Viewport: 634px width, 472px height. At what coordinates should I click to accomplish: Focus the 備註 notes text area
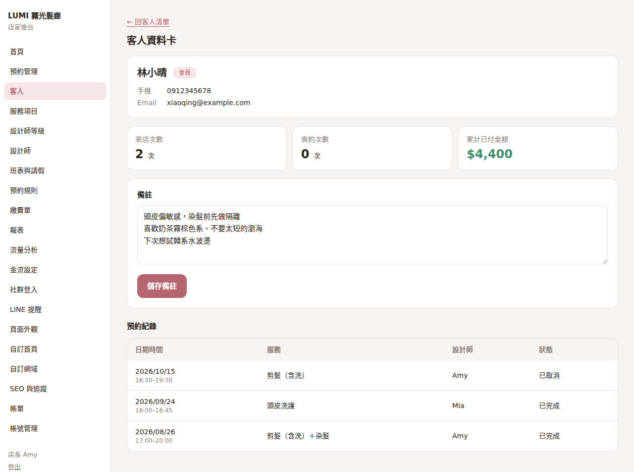point(372,235)
